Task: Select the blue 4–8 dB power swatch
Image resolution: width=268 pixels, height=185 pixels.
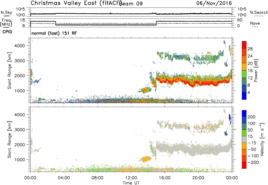Action: (244, 89)
